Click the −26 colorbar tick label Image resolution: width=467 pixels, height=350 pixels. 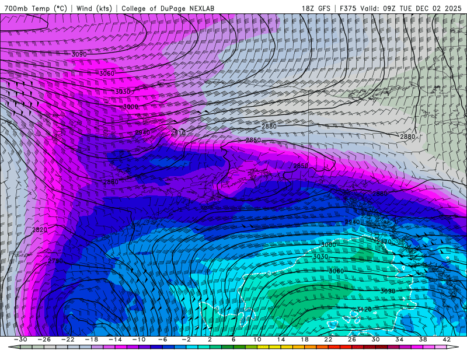[x=44, y=339]
